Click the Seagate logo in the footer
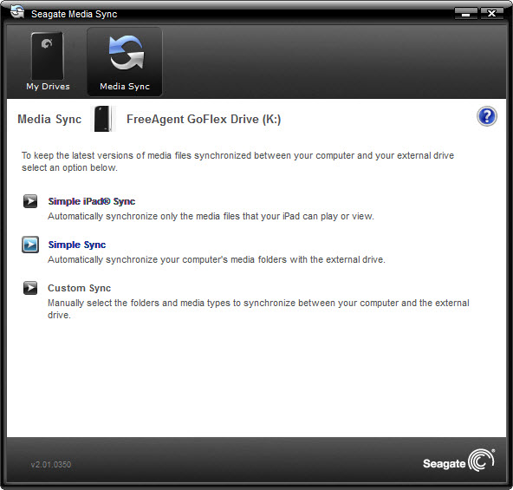Viewport: 513px width, 490px height. pyautogui.click(x=458, y=461)
